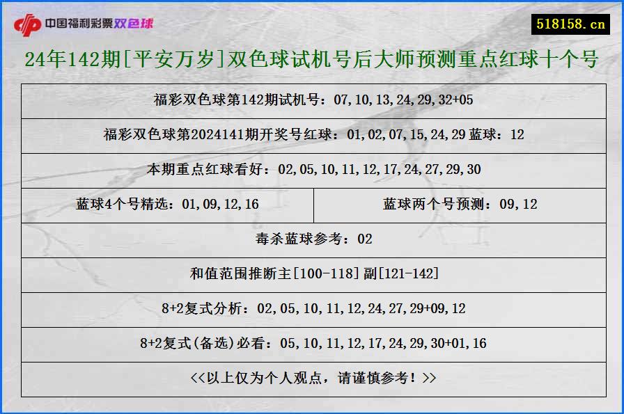Viewport: 624px width, 414px height.
Task: Select the 毒杀蓝球参考 row
Action: (x=312, y=239)
